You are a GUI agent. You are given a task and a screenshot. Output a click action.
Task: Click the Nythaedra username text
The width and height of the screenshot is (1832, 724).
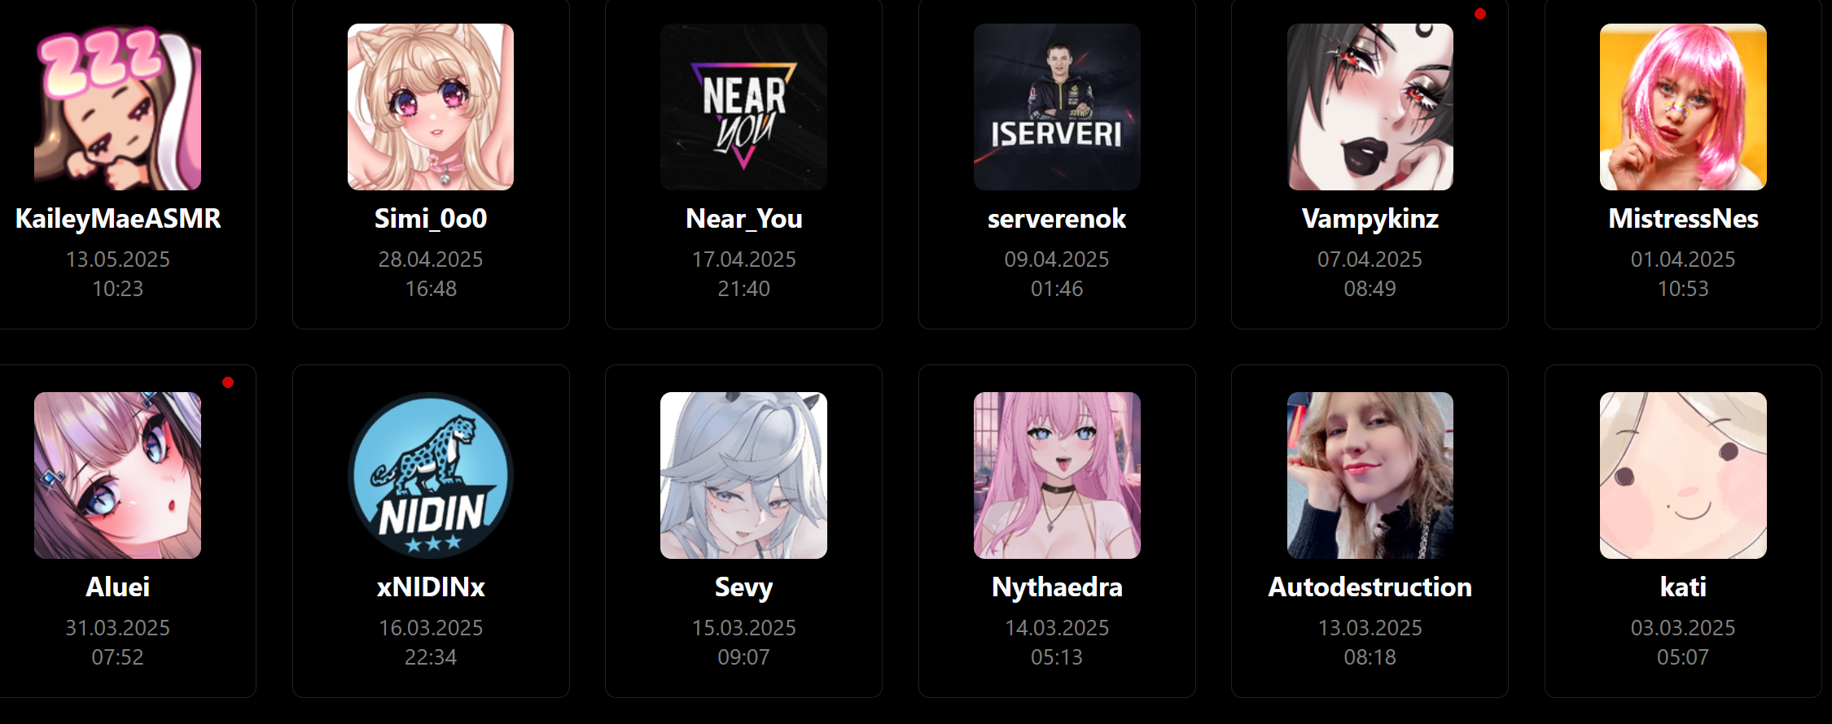(1057, 587)
